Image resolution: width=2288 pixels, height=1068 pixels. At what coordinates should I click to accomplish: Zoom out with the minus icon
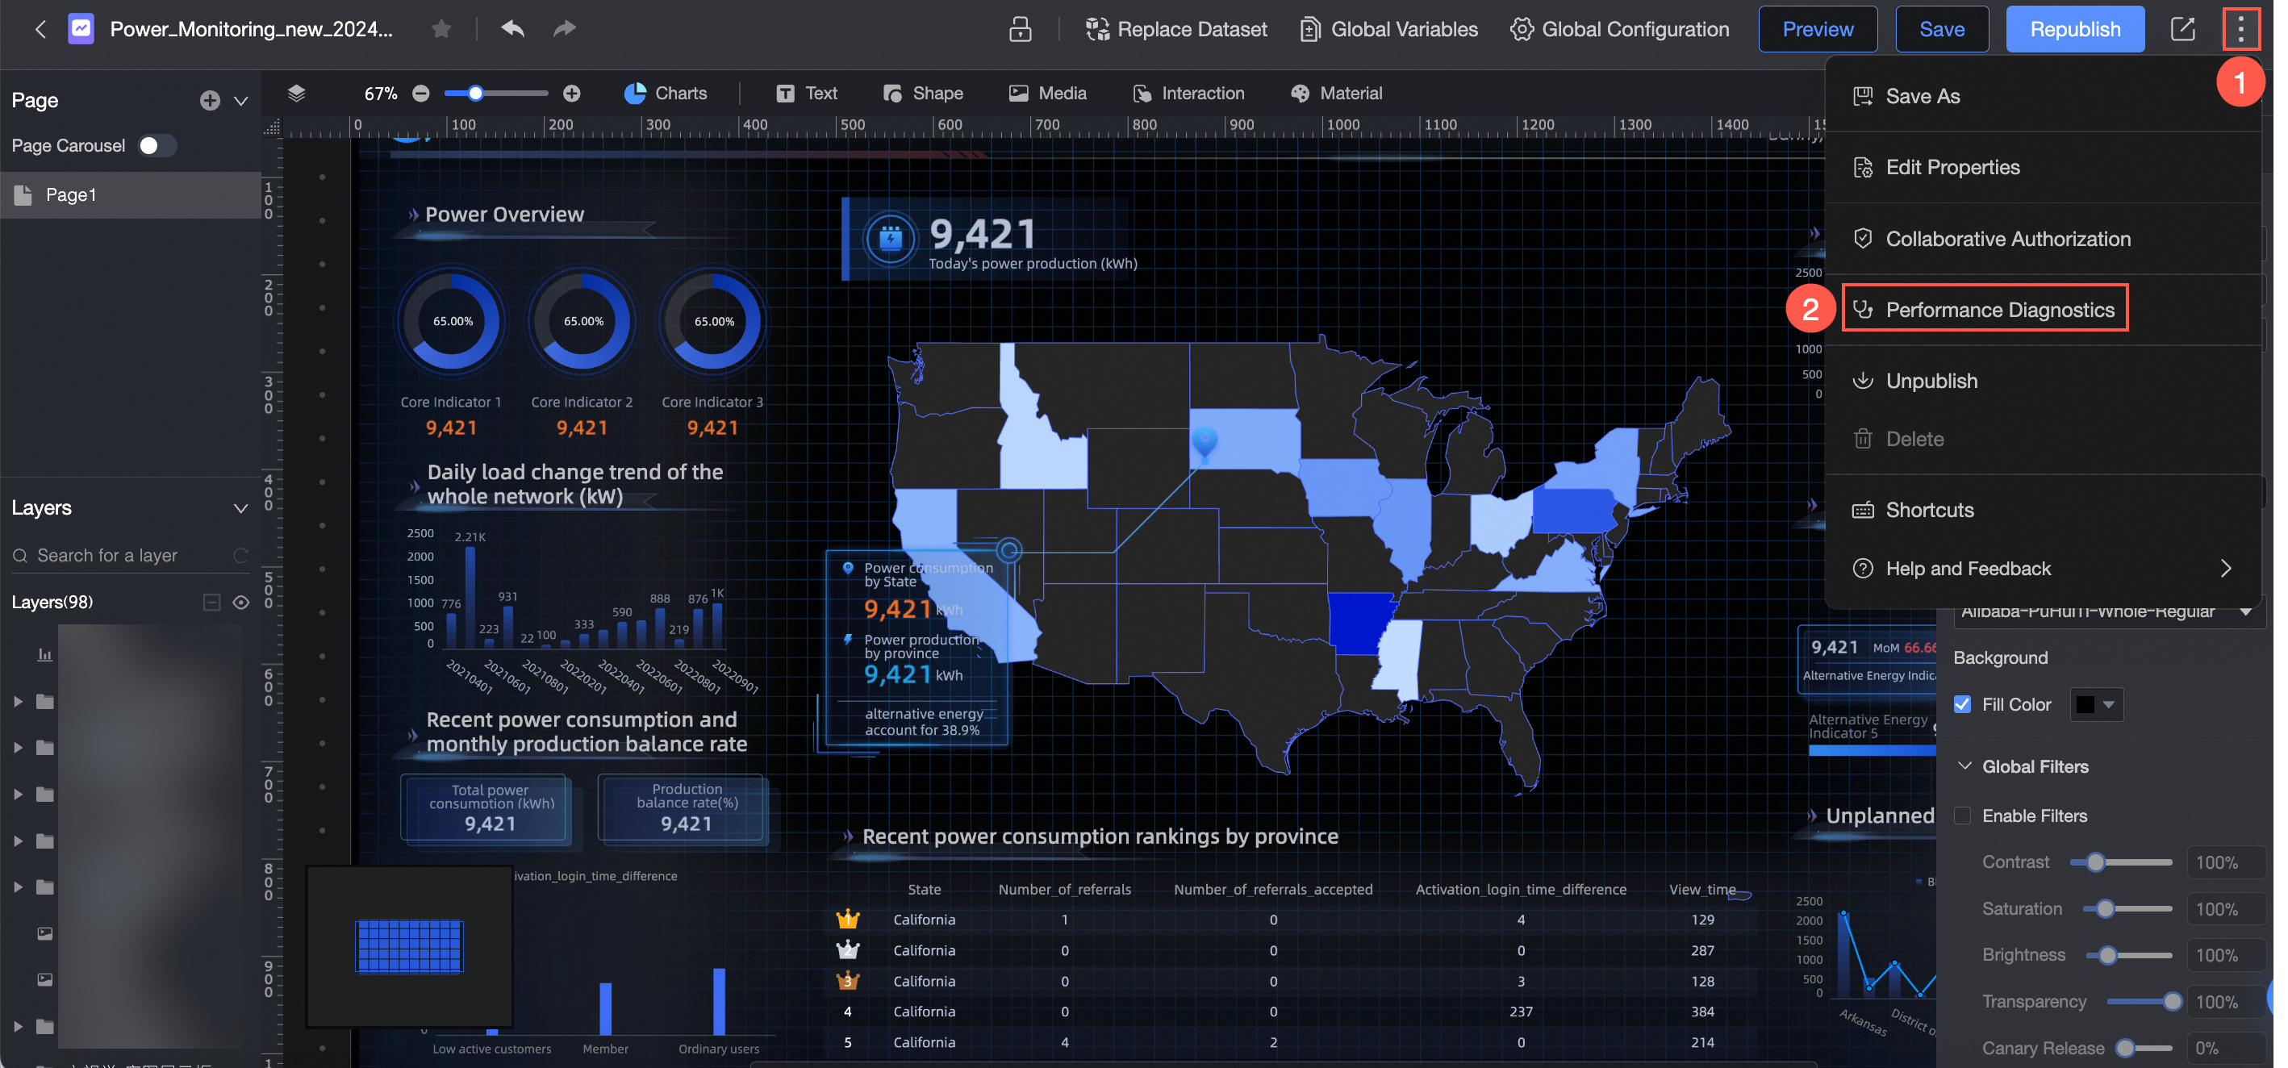point(421,94)
